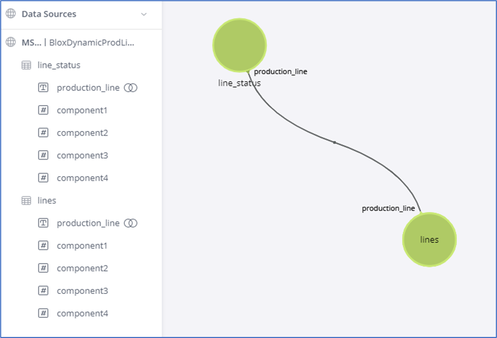Click the table icon beside lines
497x338 pixels.
(26, 201)
